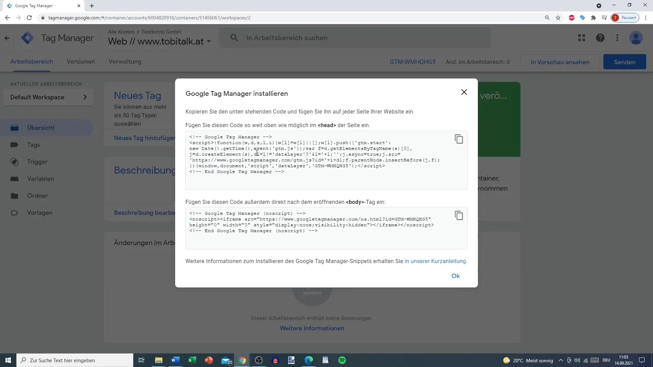Expand the Default Workspace selector
The image size is (653, 367).
click(x=48, y=97)
